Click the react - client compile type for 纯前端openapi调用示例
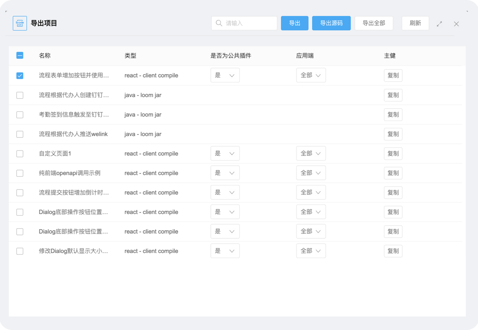Screen dimensions: 478x330 pyautogui.click(x=151, y=173)
